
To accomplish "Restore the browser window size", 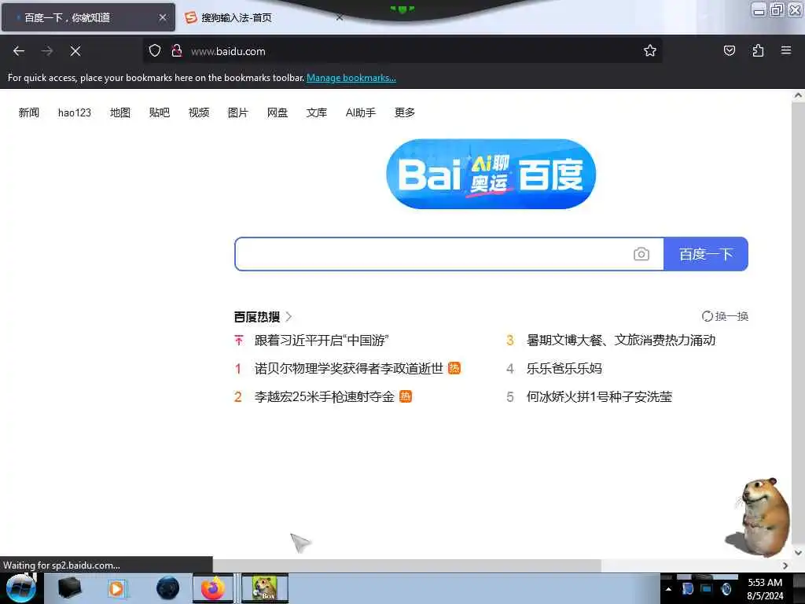I will [x=777, y=10].
